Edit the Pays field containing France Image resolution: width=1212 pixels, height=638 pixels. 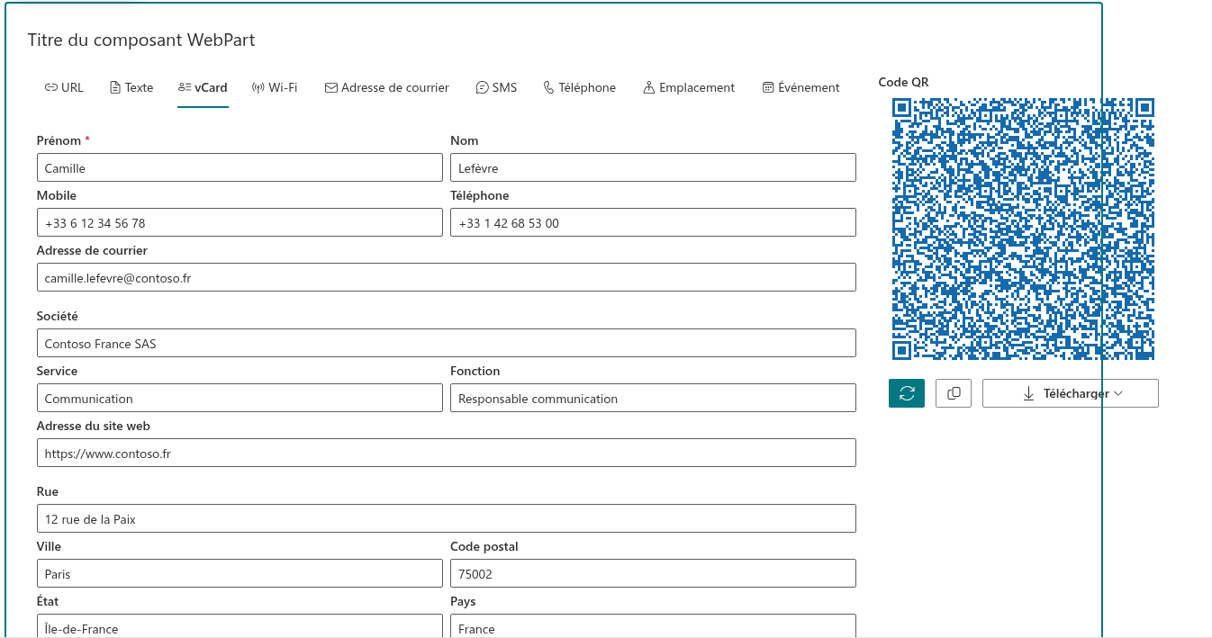click(x=653, y=626)
